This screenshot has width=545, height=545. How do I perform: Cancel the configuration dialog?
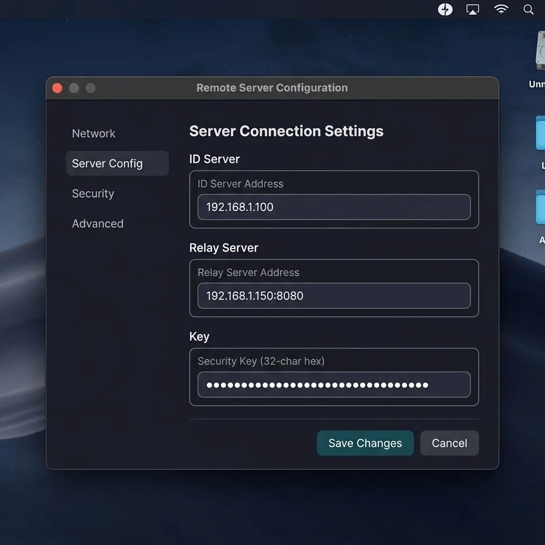449,443
